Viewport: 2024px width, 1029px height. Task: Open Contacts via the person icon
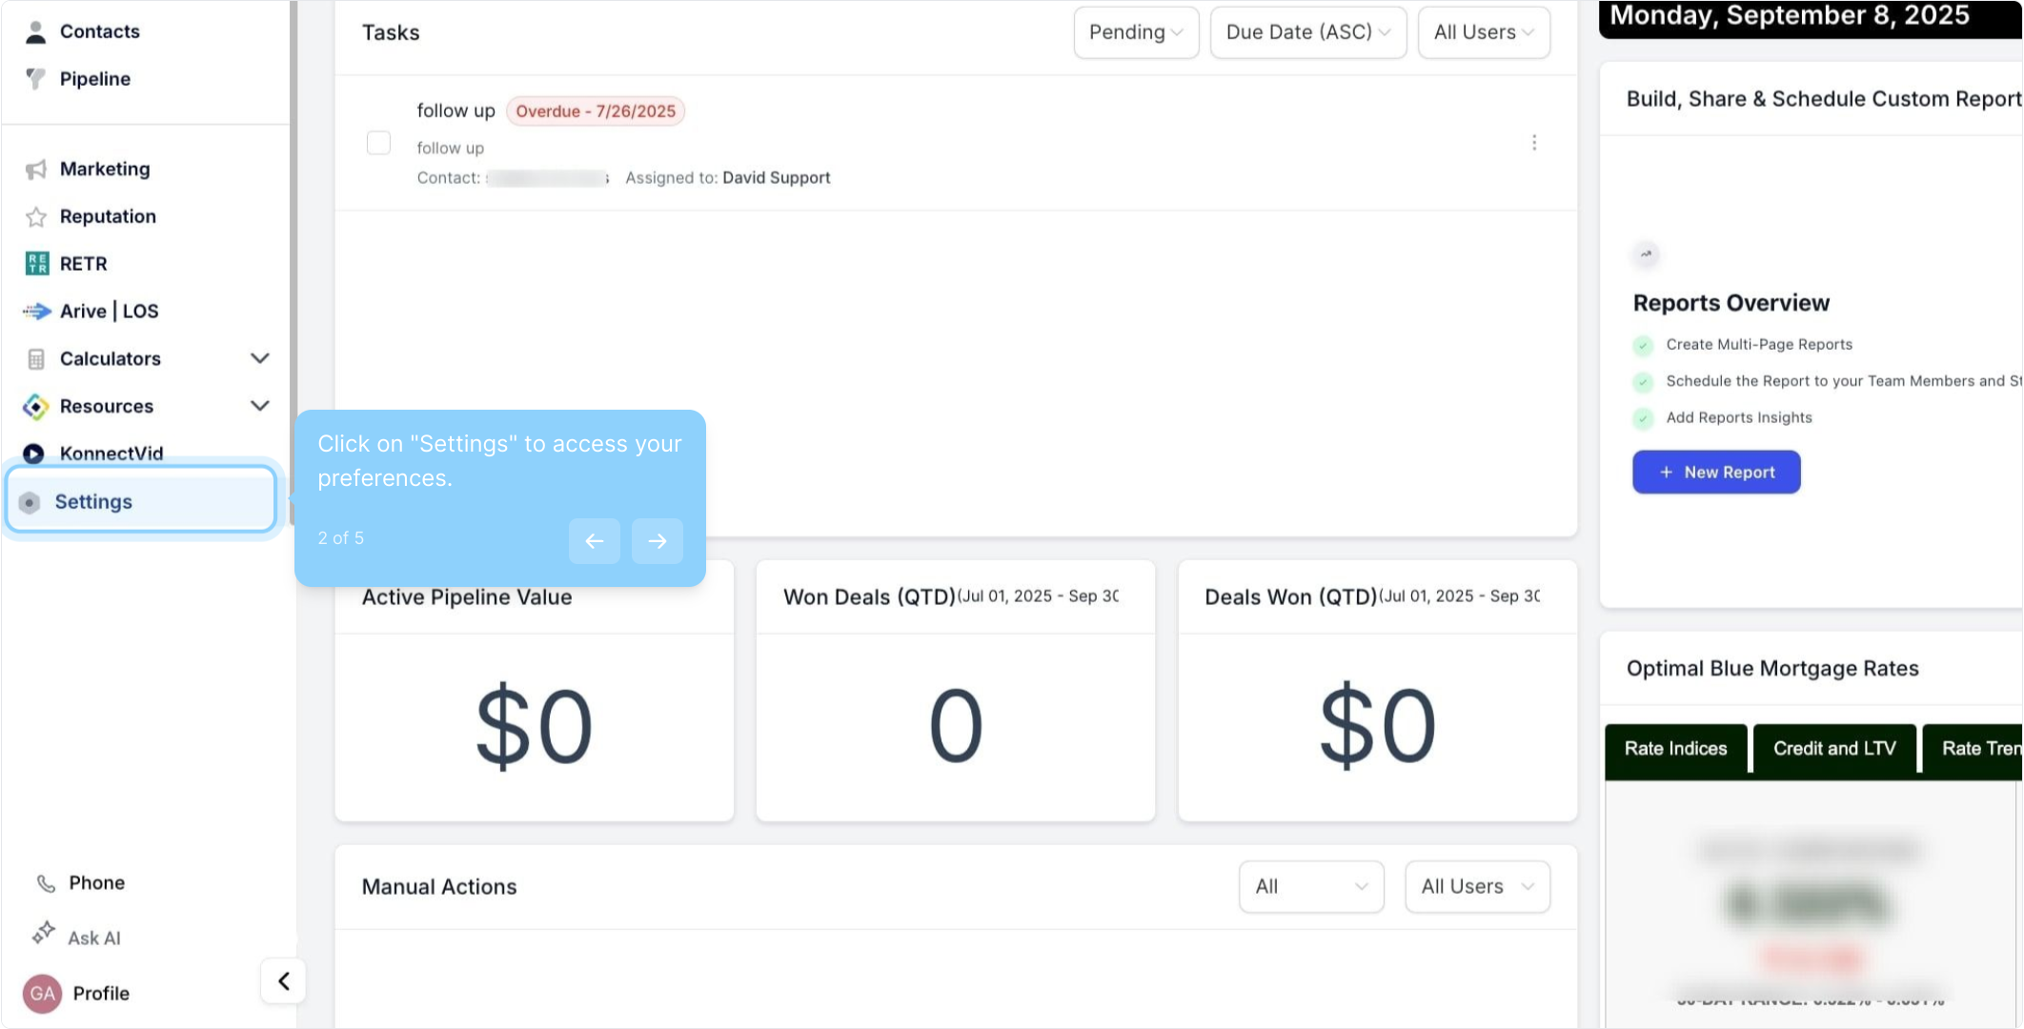point(35,31)
